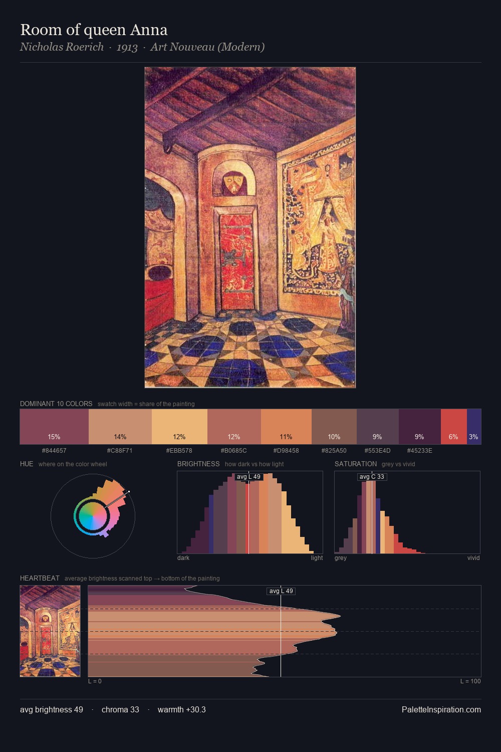Select the 10% swatch #825A50

[x=334, y=427]
